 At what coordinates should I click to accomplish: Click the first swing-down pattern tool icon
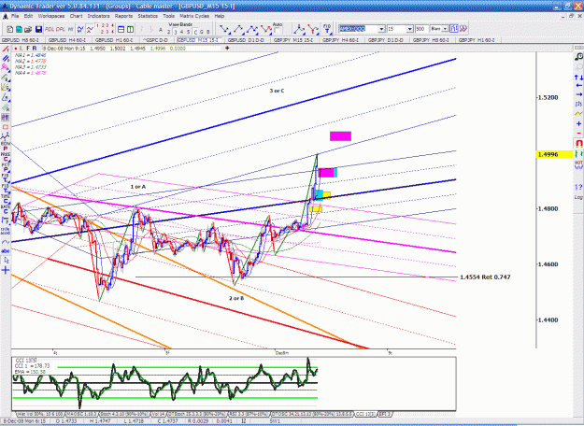point(224,29)
